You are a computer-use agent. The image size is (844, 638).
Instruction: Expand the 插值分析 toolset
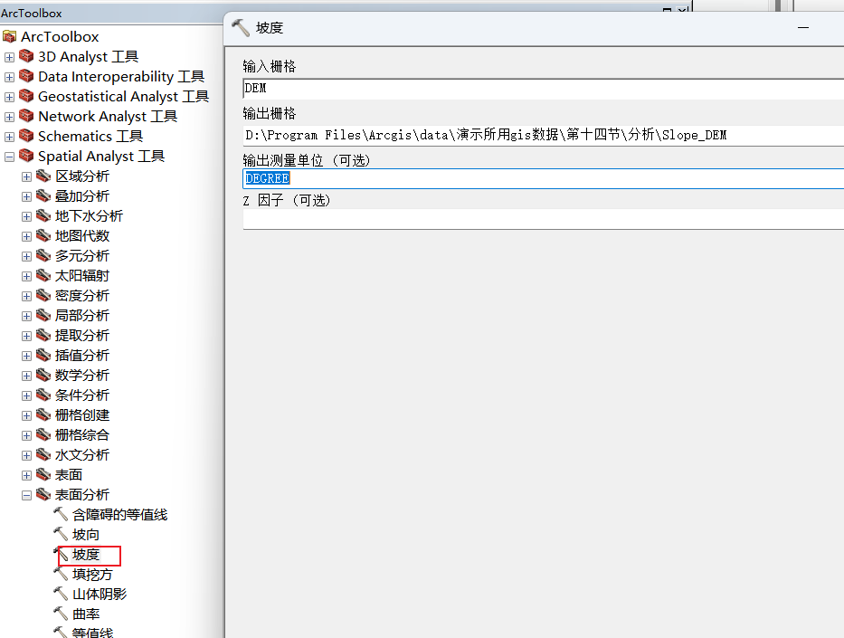click(26, 356)
